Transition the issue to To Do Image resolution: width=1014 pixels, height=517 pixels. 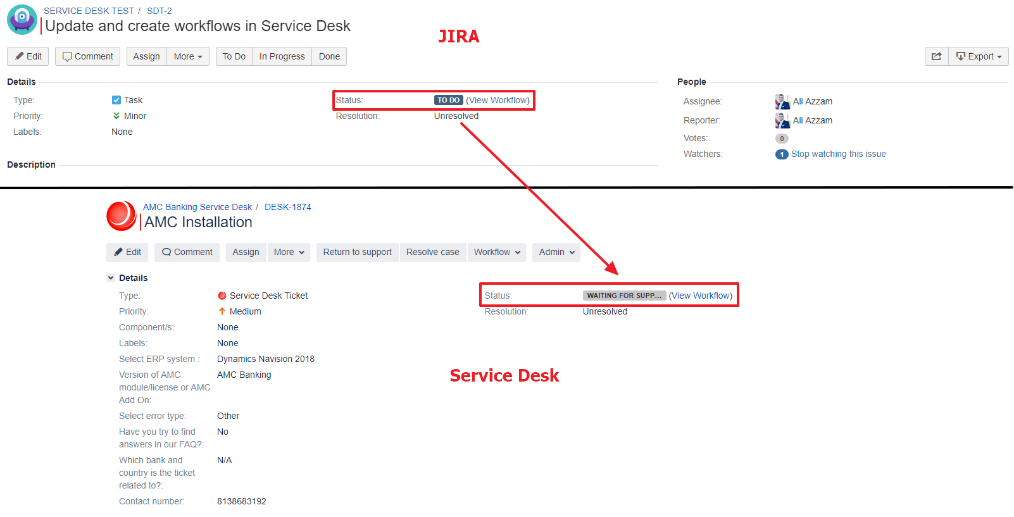click(x=234, y=56)
